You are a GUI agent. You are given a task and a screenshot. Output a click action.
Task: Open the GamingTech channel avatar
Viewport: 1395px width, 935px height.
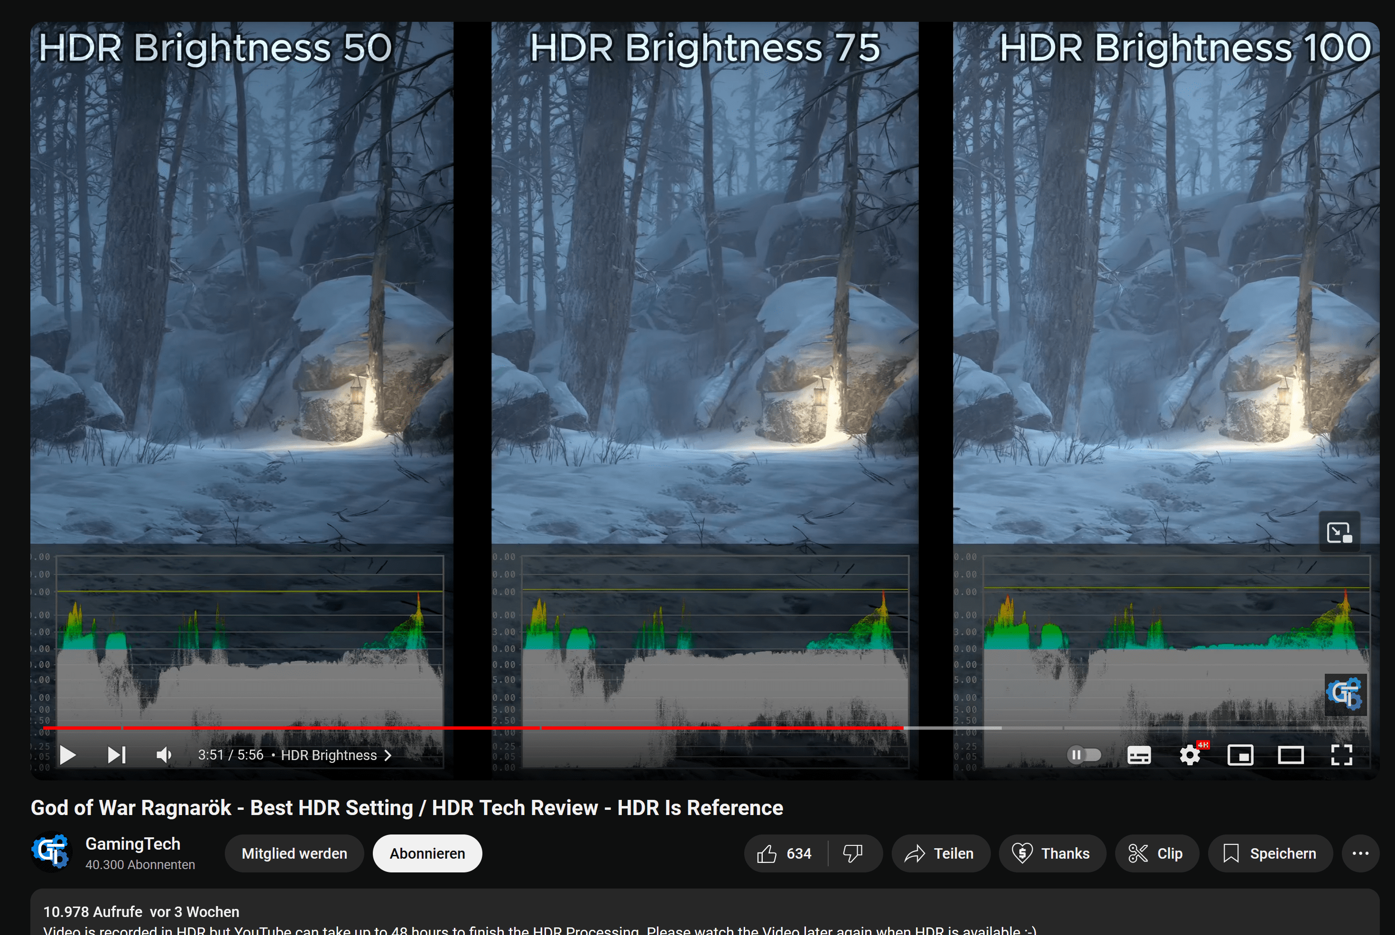[51, 852]
